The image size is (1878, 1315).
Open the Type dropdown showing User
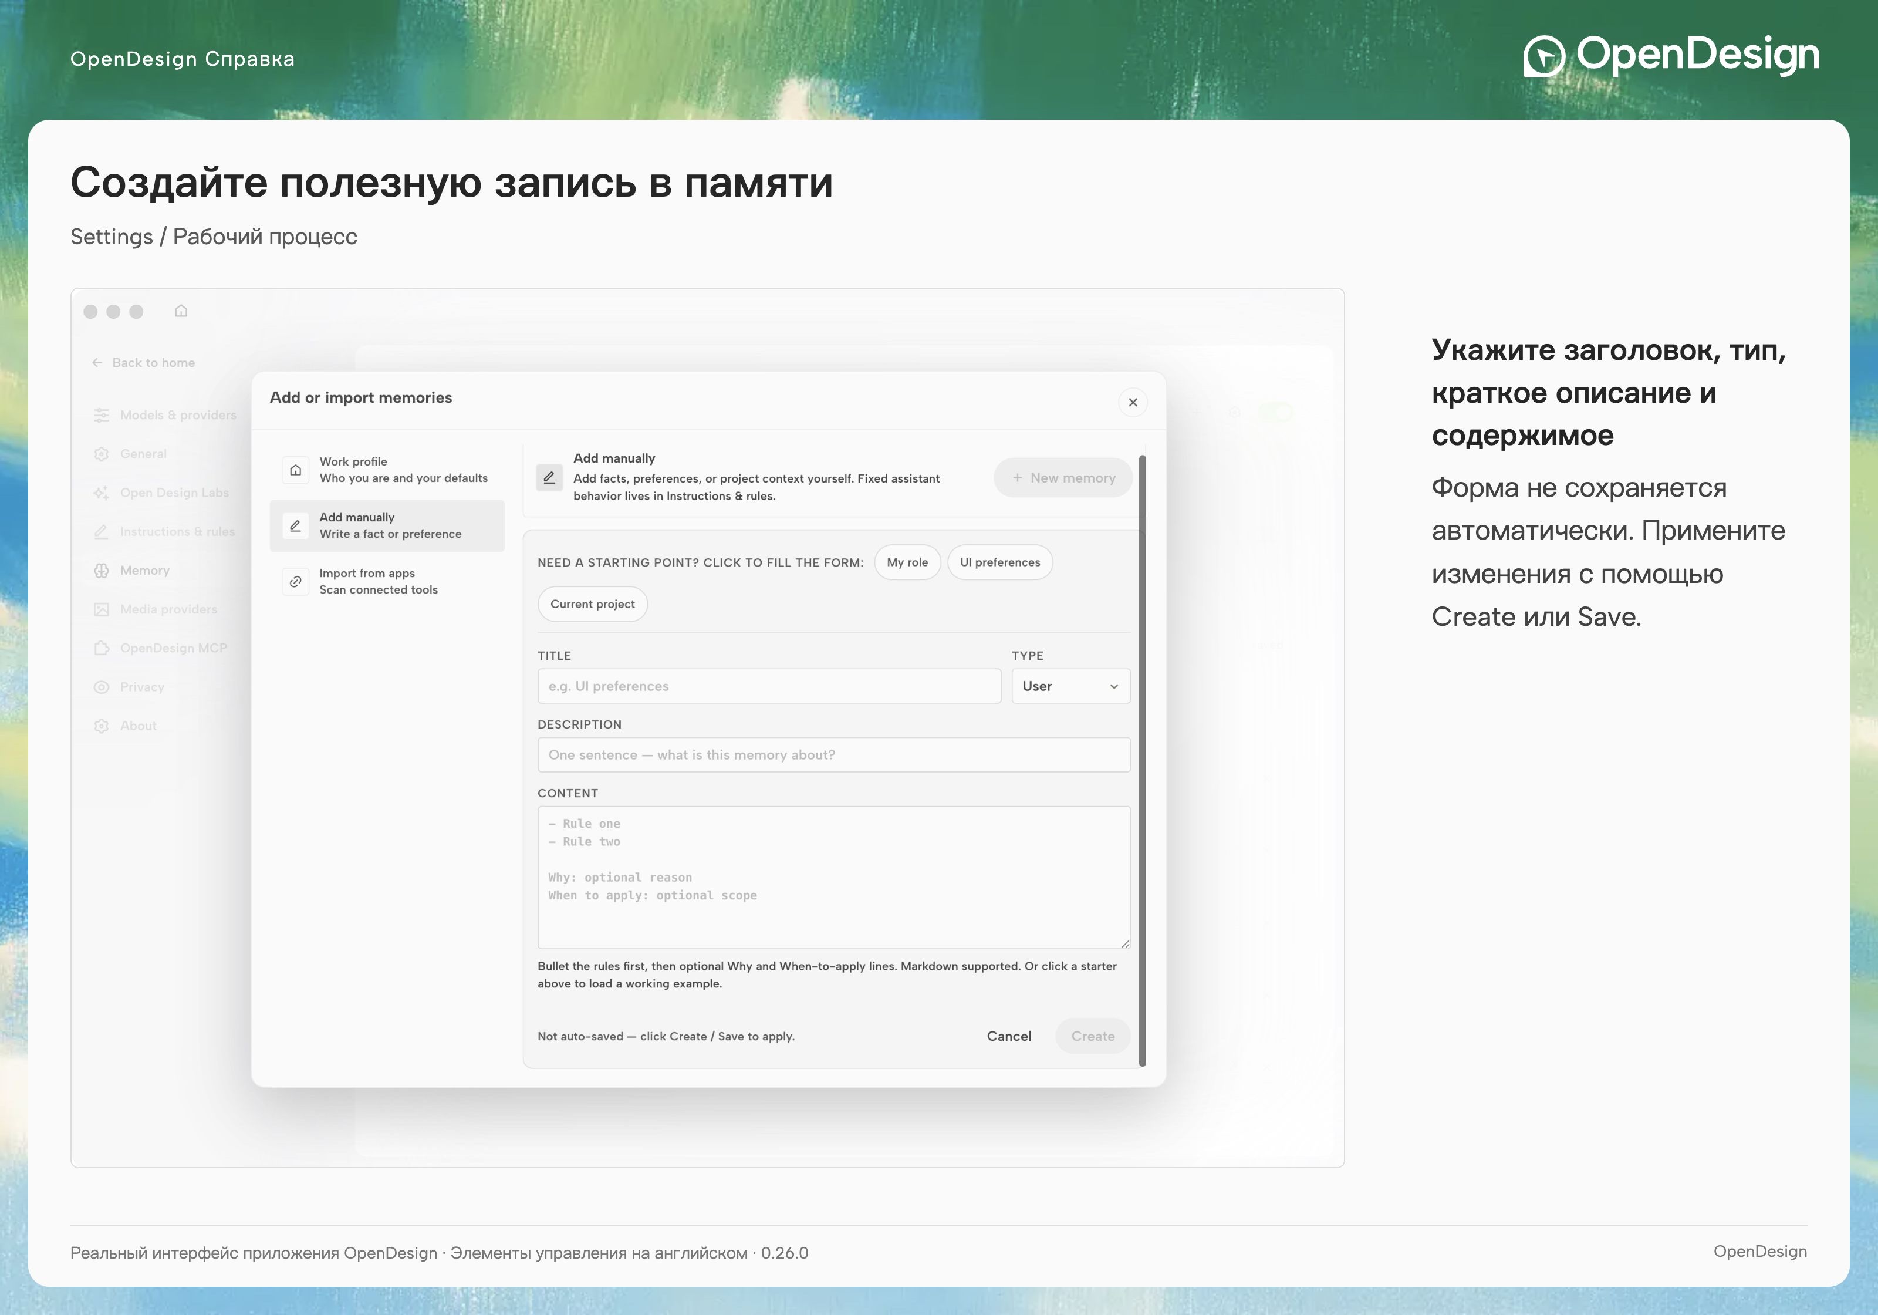coord(1070,686)
